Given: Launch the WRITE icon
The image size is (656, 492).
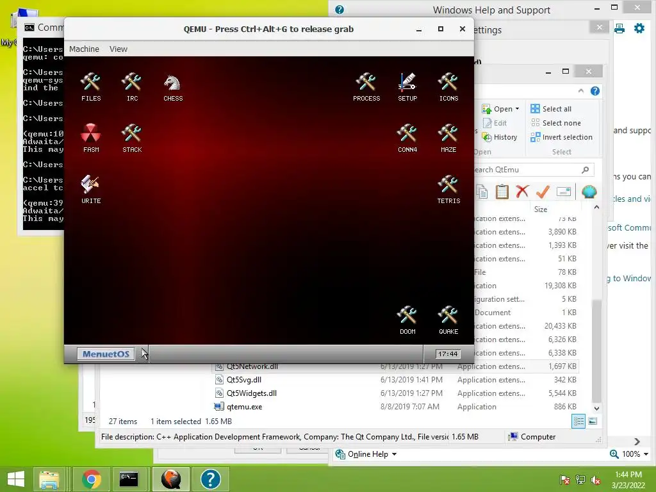Looking at the screenshot, I should [91, 190].
